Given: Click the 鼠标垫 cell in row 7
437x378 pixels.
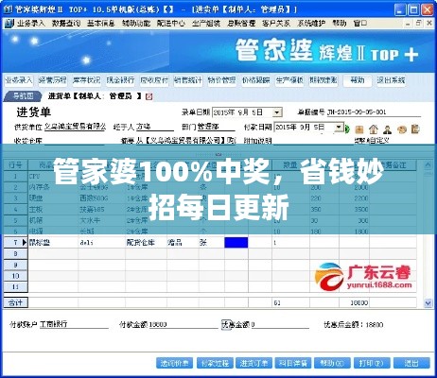Looking at the screenshot, I should [x=53, y=243].
